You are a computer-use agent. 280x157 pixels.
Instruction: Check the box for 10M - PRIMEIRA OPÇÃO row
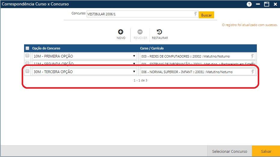(27, 56)
